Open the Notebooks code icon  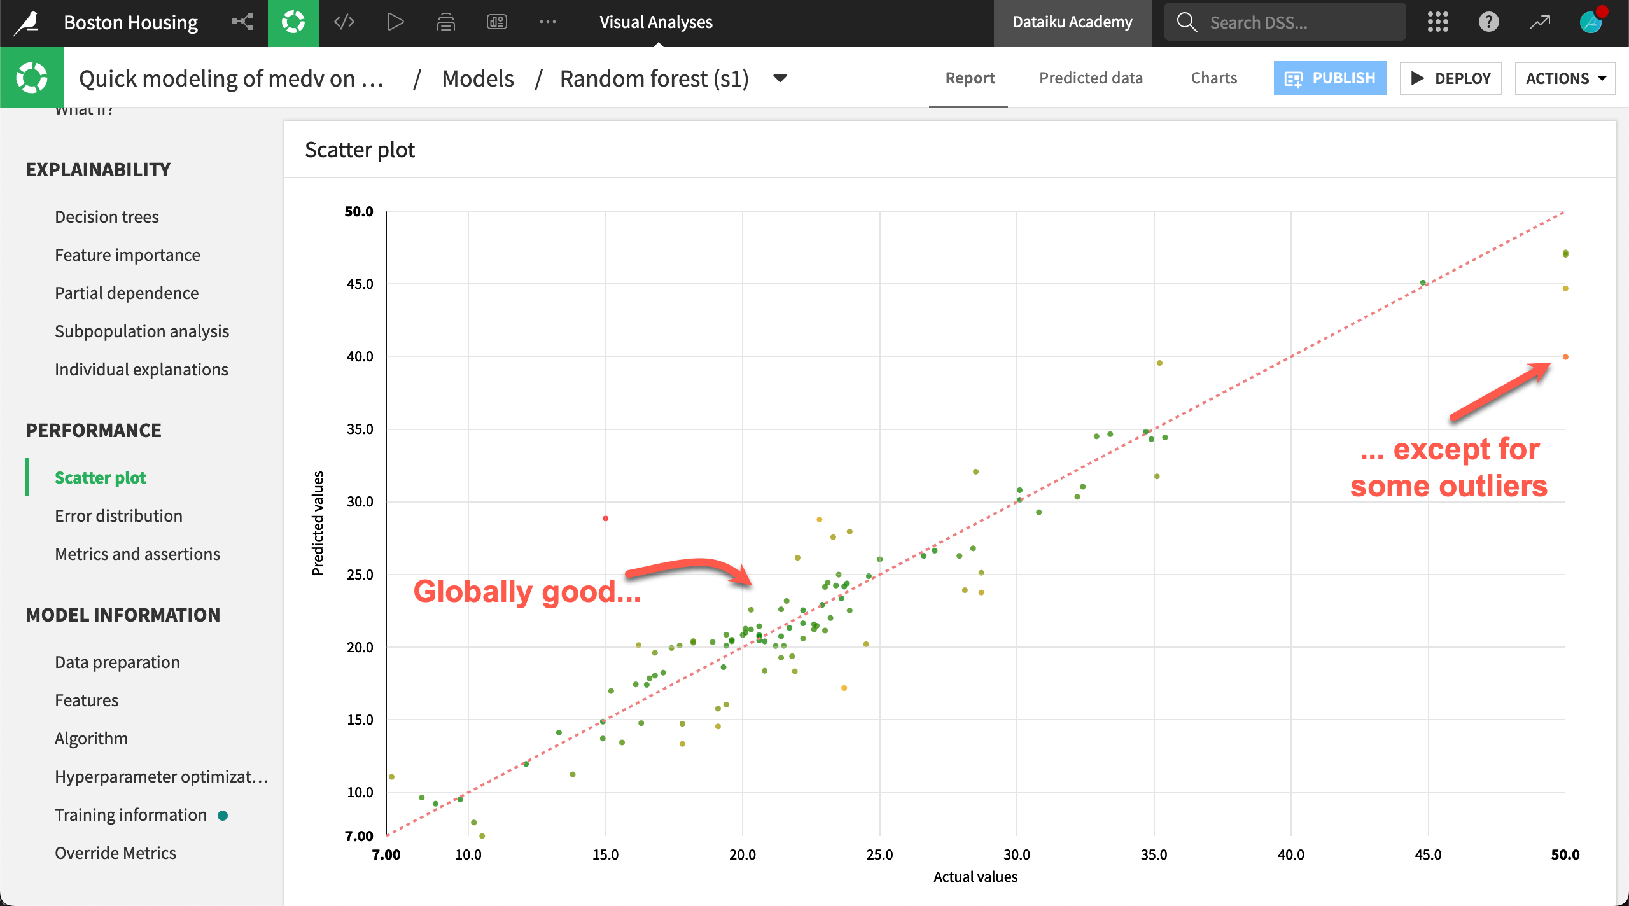[344, 21]
